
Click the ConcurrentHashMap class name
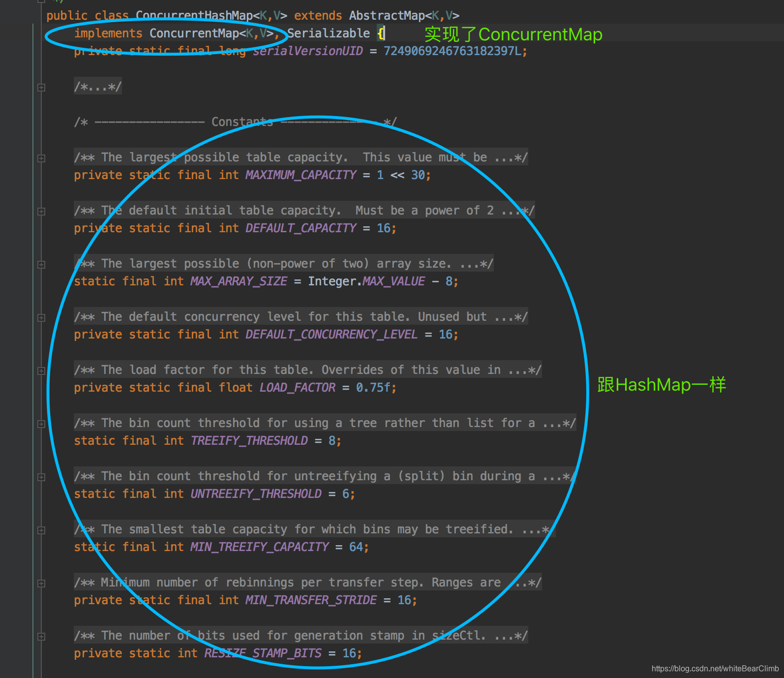point(194,16)
